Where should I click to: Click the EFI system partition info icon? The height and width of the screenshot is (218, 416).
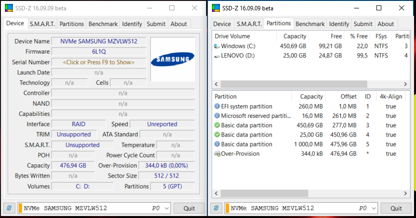217,106
